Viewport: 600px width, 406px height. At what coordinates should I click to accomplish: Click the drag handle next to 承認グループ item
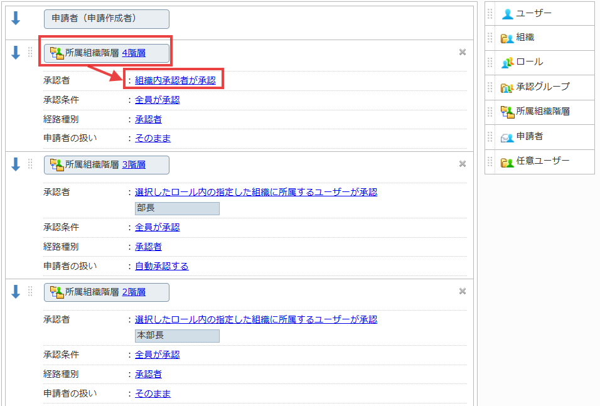490,87
